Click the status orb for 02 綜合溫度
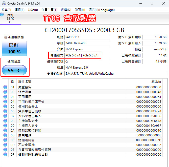Image resolution: width=169 pixels, height=167 pixels. click(5, 92)
